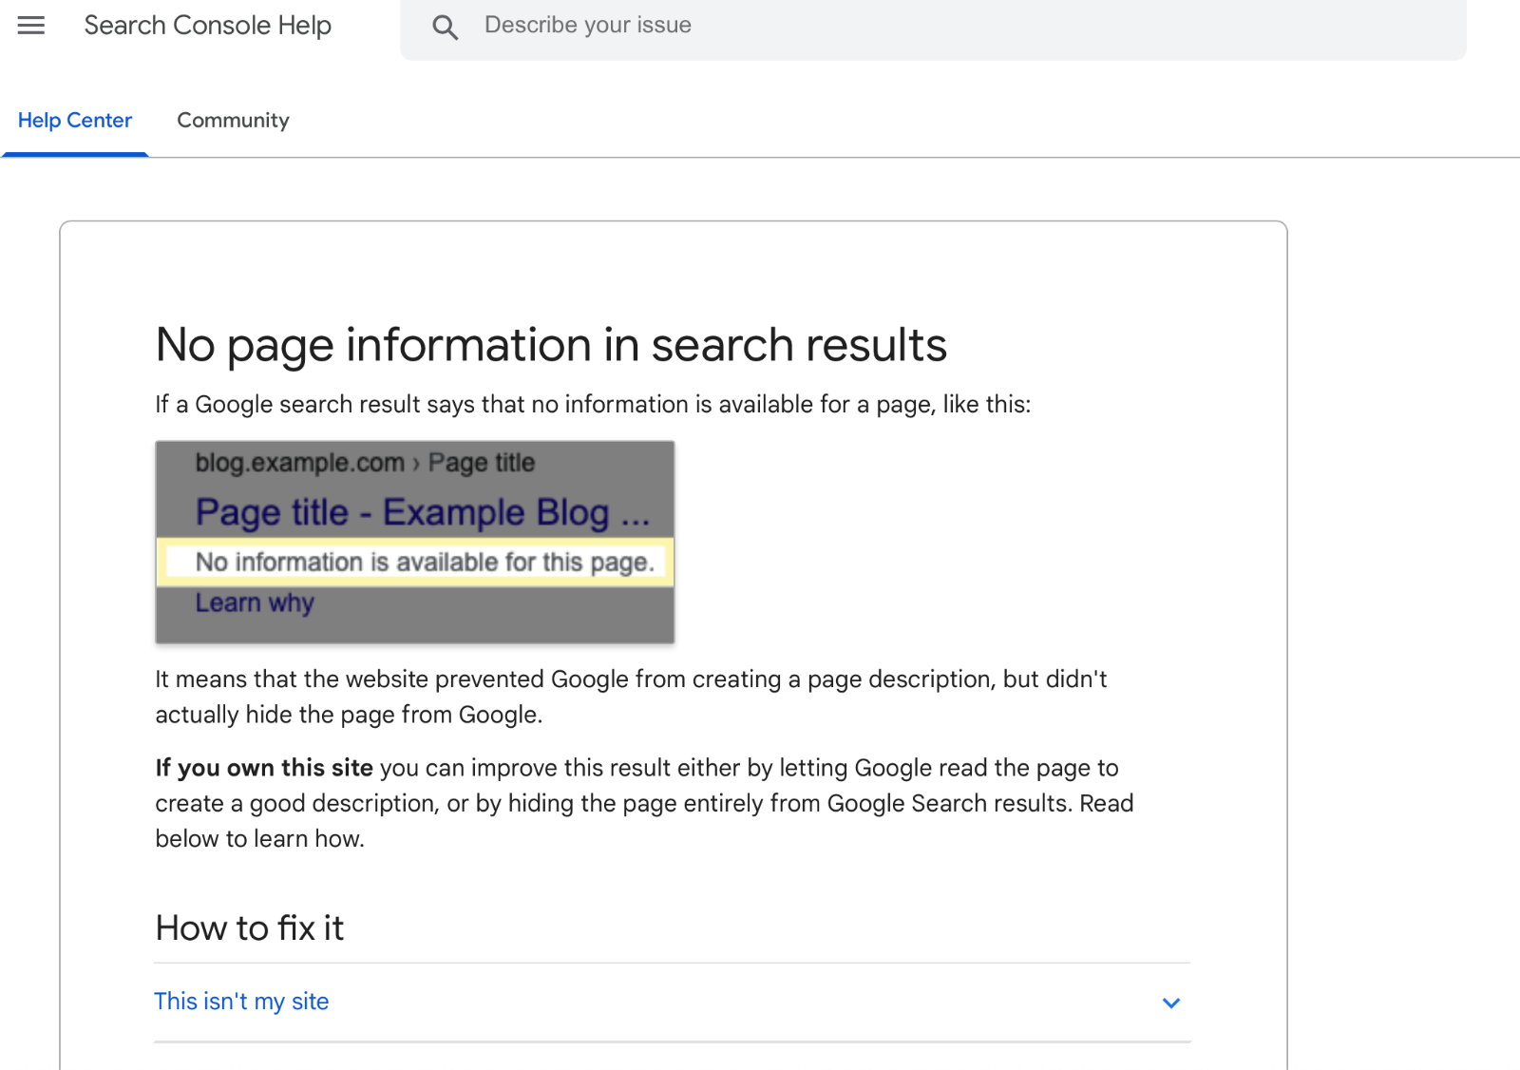Open the Community tab
Screen dimensions: 1520x1070
(233, 121)
